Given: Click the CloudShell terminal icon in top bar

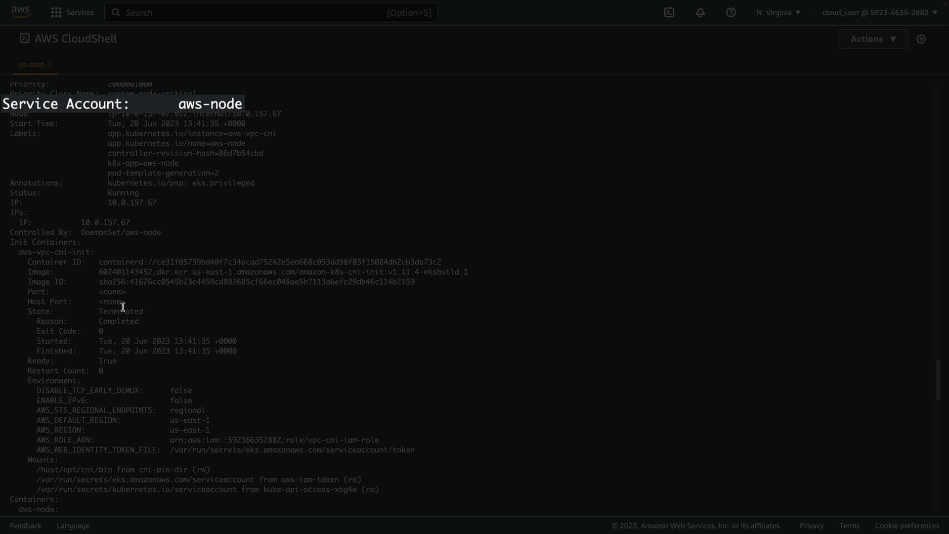Looking at the screenshot, I should click(x=669, y=12).
